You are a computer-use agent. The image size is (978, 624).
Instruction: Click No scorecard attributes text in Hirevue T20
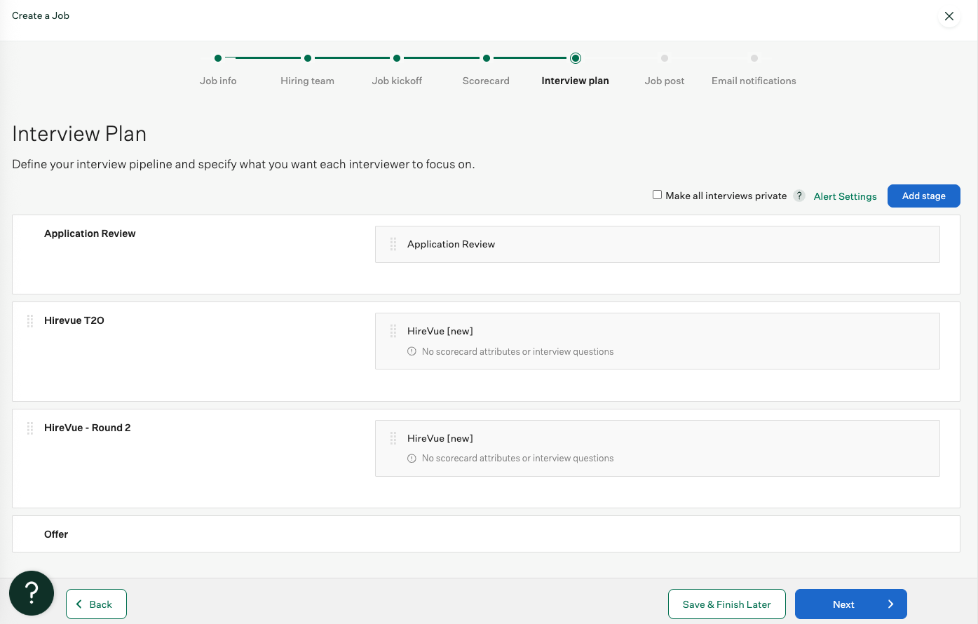tap(517, 351)
